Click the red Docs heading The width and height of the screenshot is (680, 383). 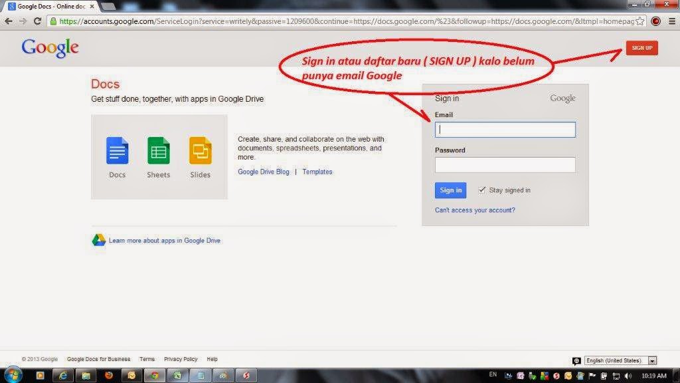[105, 84]
